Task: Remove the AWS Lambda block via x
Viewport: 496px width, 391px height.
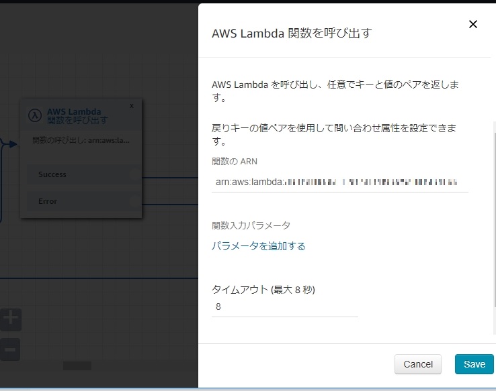Action: [132, 106]
